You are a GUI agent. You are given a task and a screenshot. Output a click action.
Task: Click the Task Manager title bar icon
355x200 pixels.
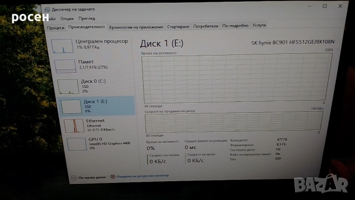[47, 9]
